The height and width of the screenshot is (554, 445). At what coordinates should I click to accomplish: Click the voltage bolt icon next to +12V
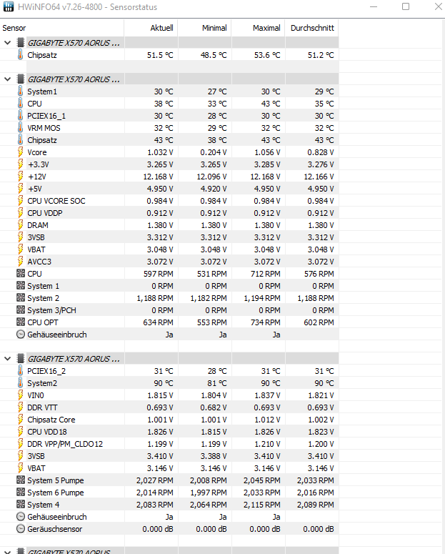[x=21, y=177]
